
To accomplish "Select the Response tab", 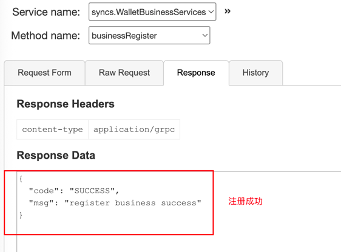I will [196, 73].
